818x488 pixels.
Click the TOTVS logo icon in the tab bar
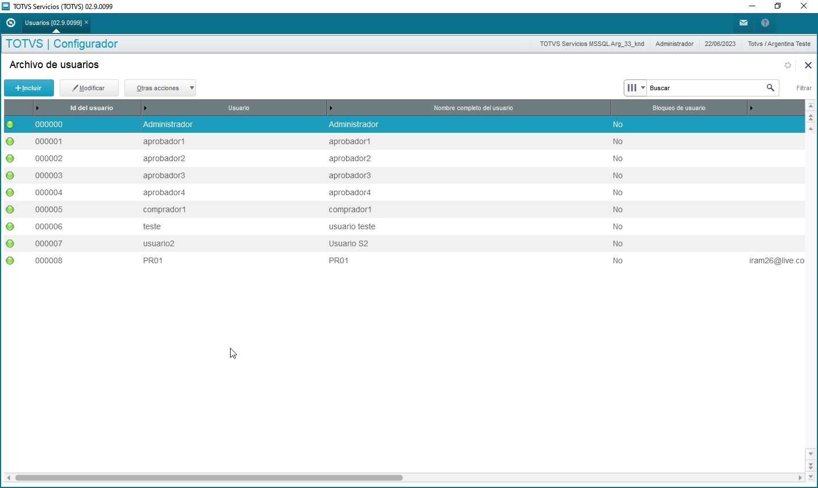click(11, 23)
